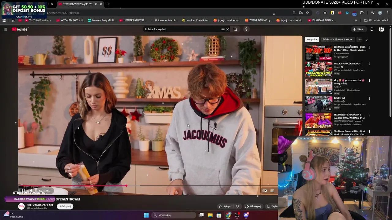The image size is (392, 220).
Task: Open the apps grid in bookmarks bar
Action: [x=4, y=20]
